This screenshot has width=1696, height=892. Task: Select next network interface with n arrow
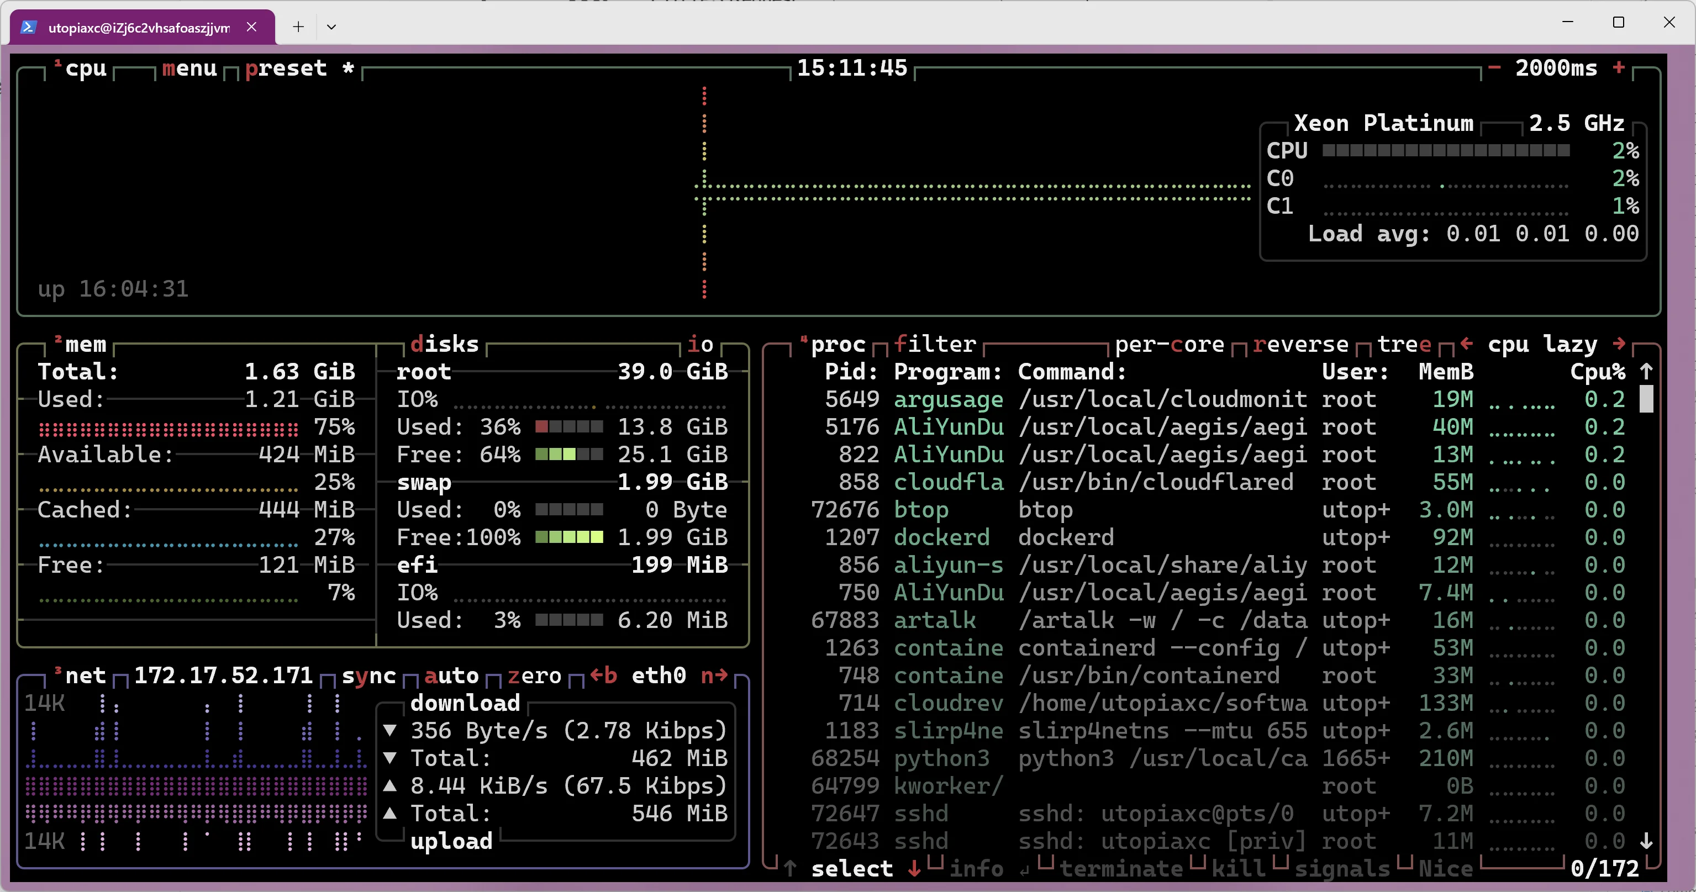coord(714,675)
